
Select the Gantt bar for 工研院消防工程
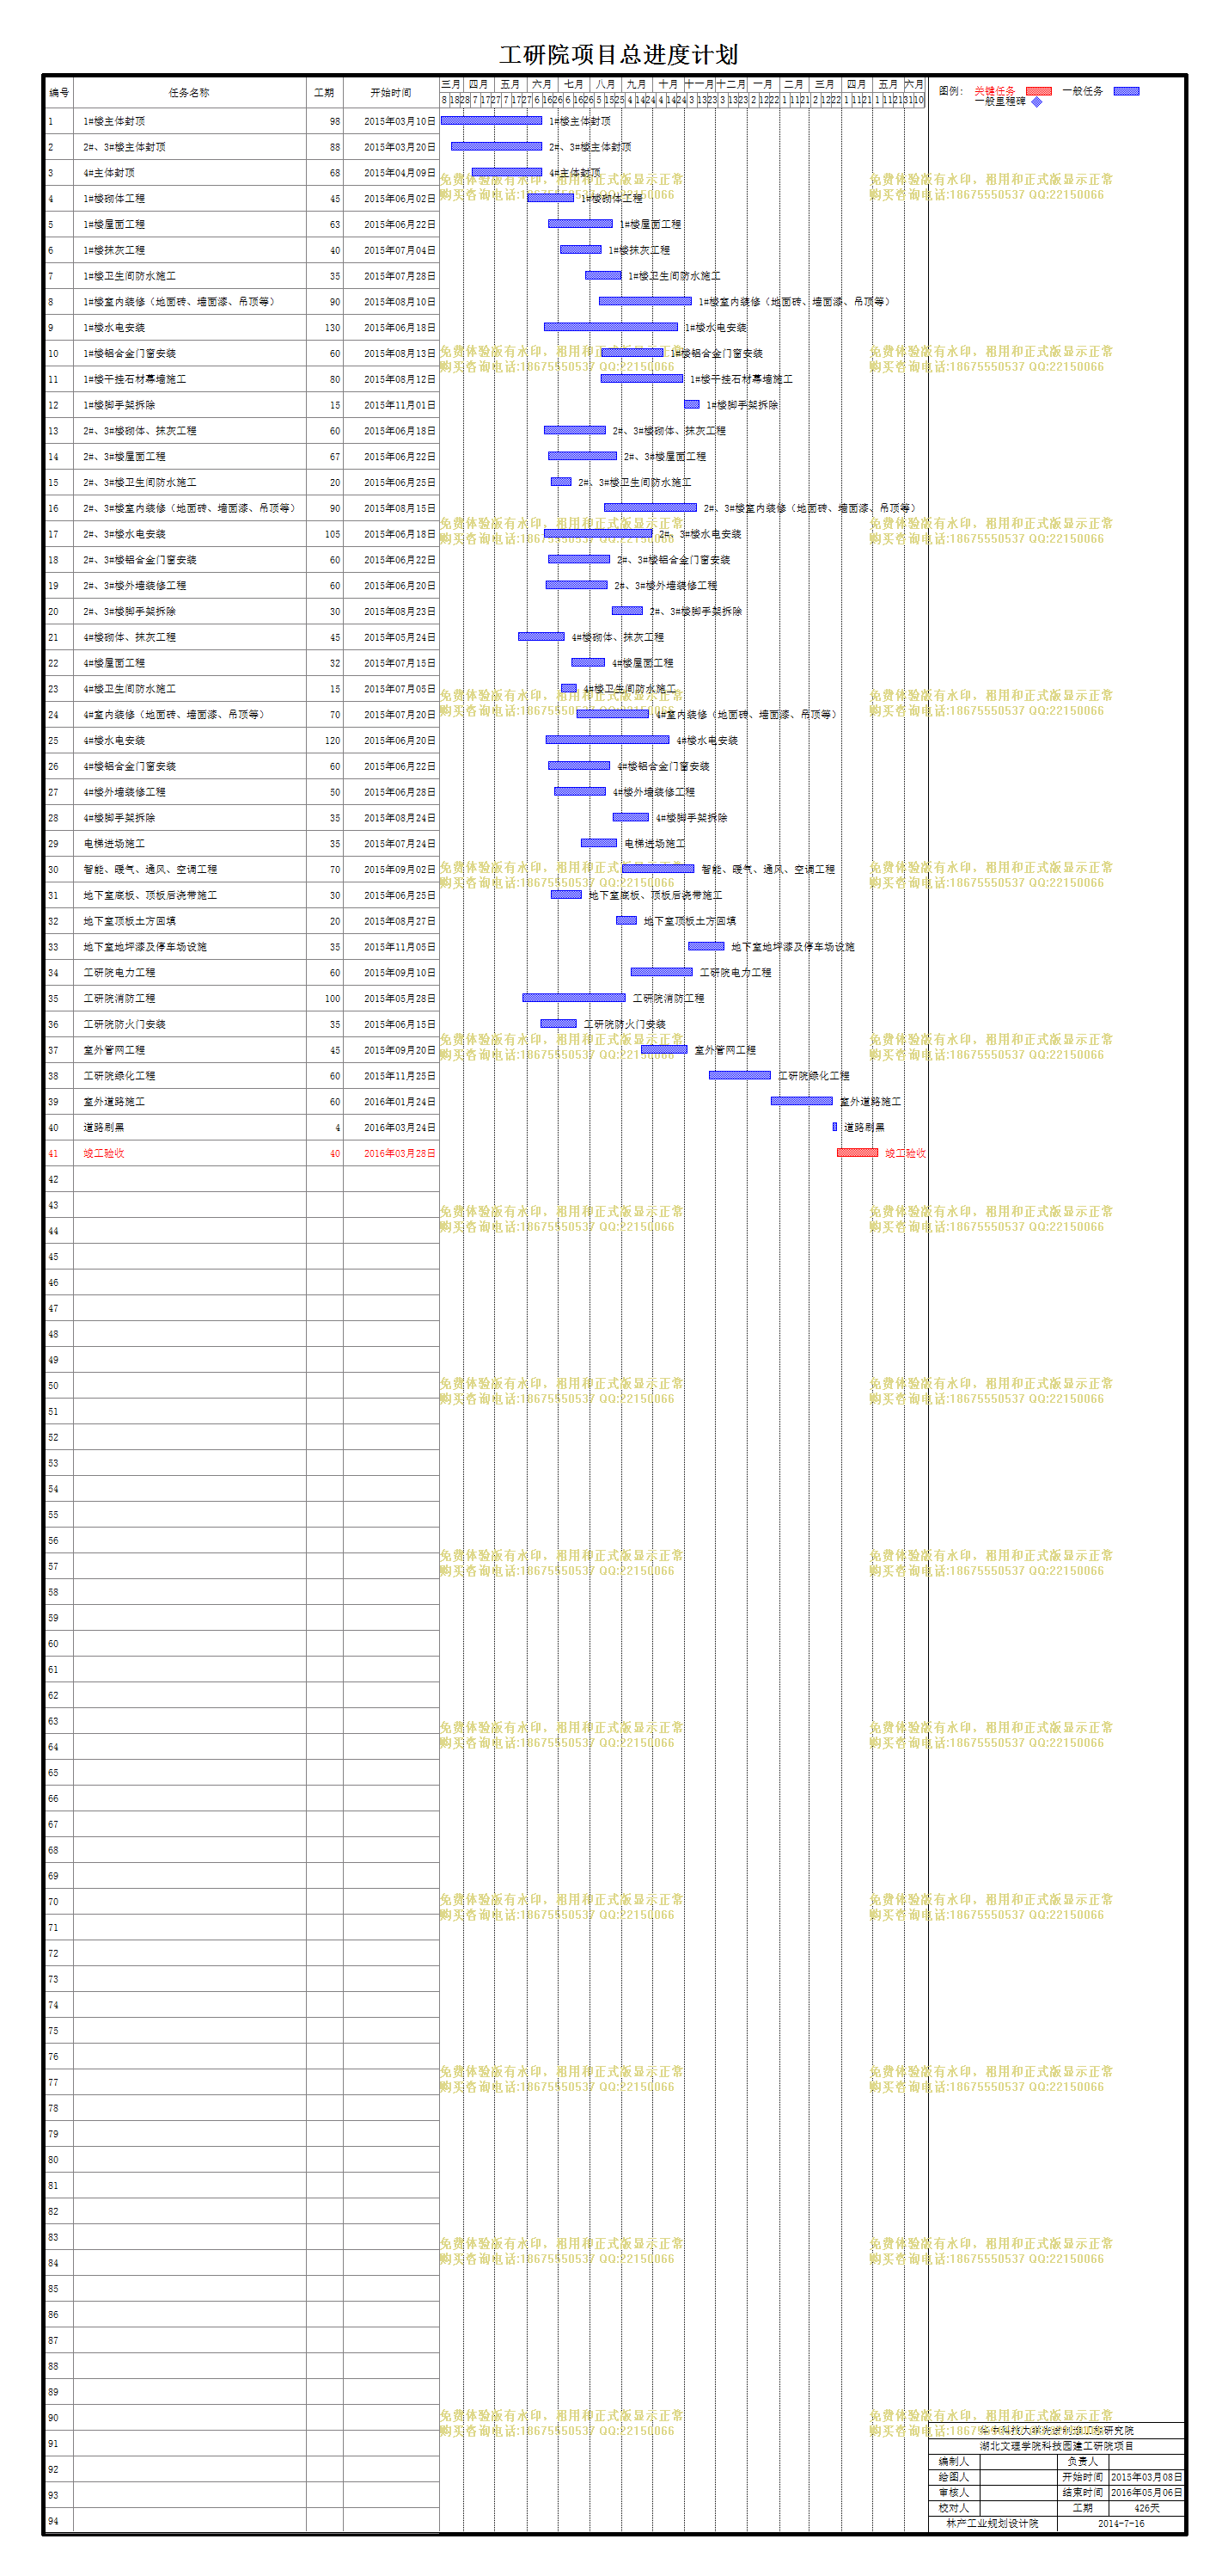coord(573,998)
